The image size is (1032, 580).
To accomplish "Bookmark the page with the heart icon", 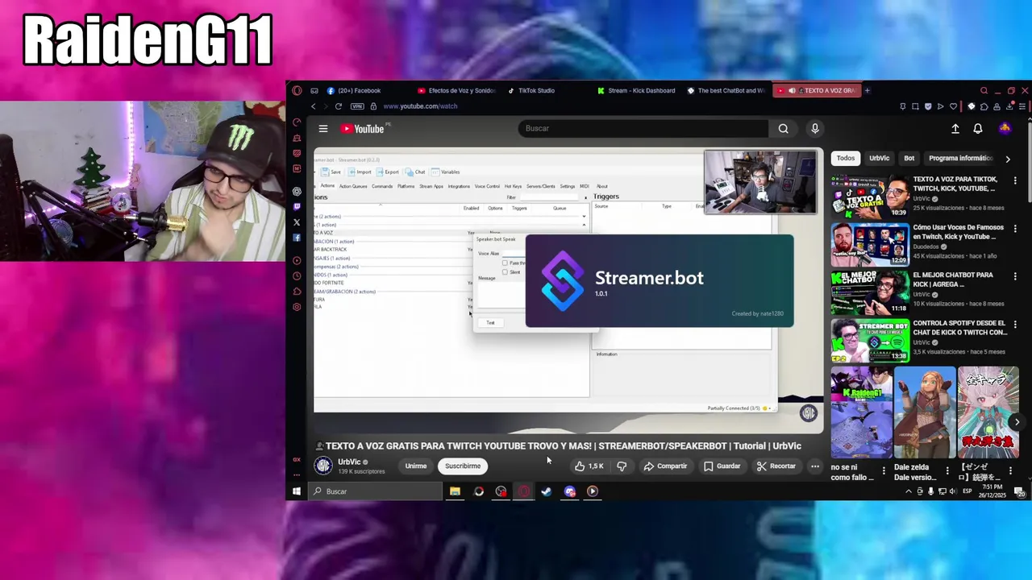I will pos(953,106).
